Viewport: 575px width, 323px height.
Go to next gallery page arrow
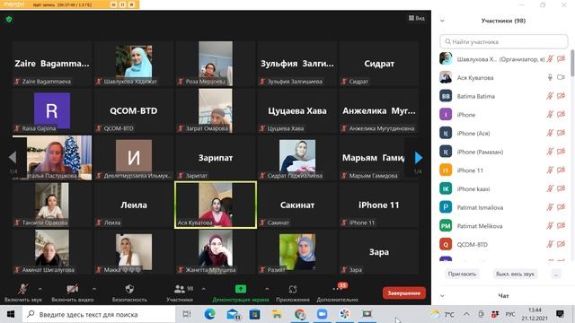(x=419, y=158)
